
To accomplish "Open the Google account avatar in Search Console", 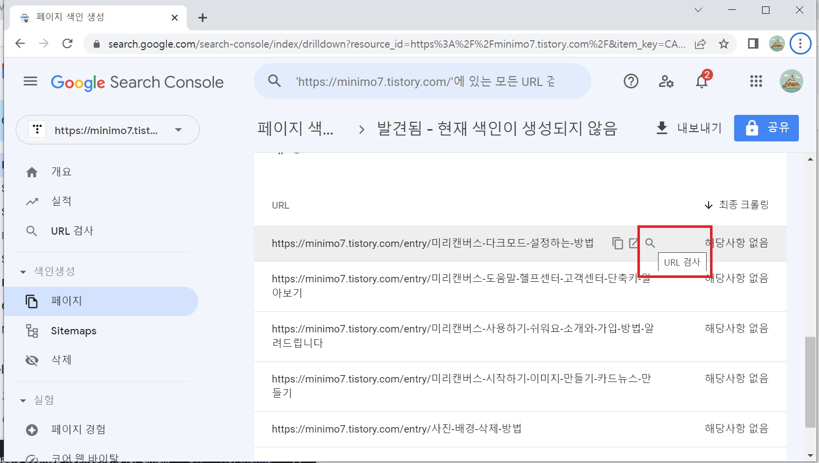I will (x=791, y=81).
